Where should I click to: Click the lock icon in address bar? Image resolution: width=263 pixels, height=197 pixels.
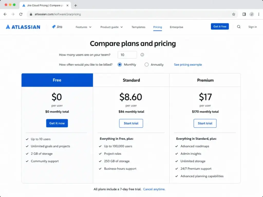click(x=31, y=14)
